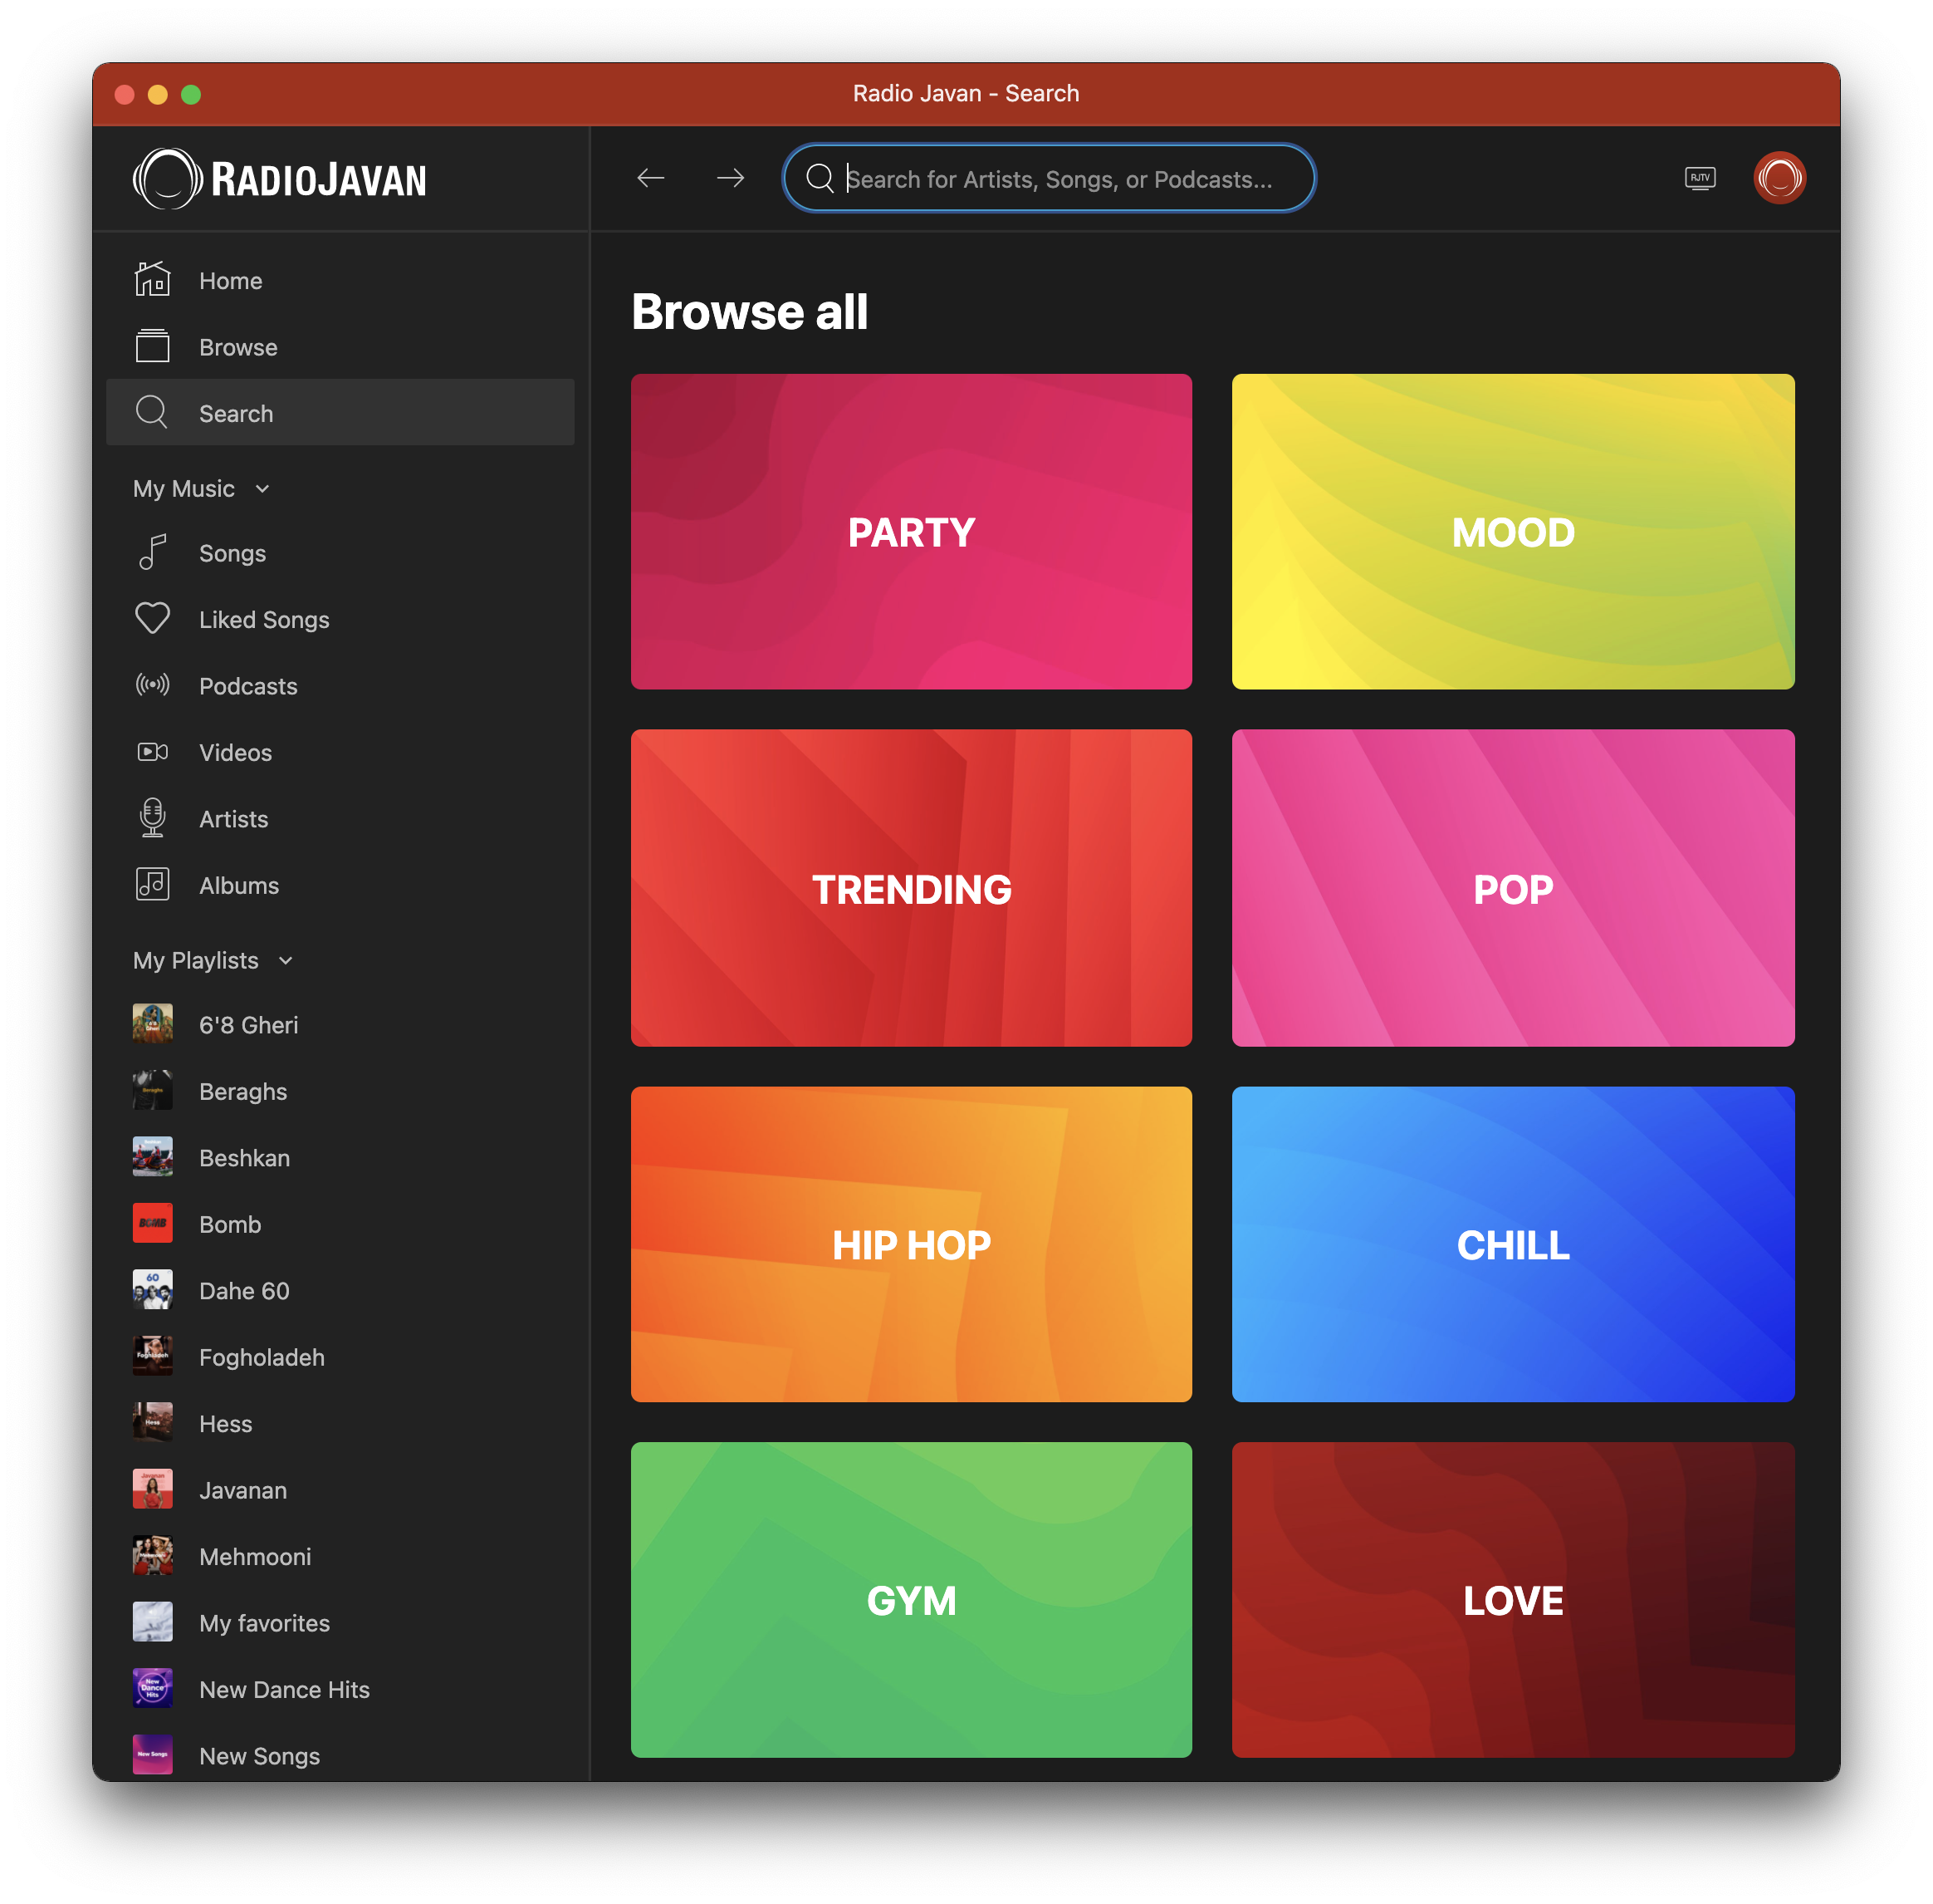This screenshot has width=1933, height=1904.
Task: Click the magnifier icon inside search field
Action: [820, 178]
